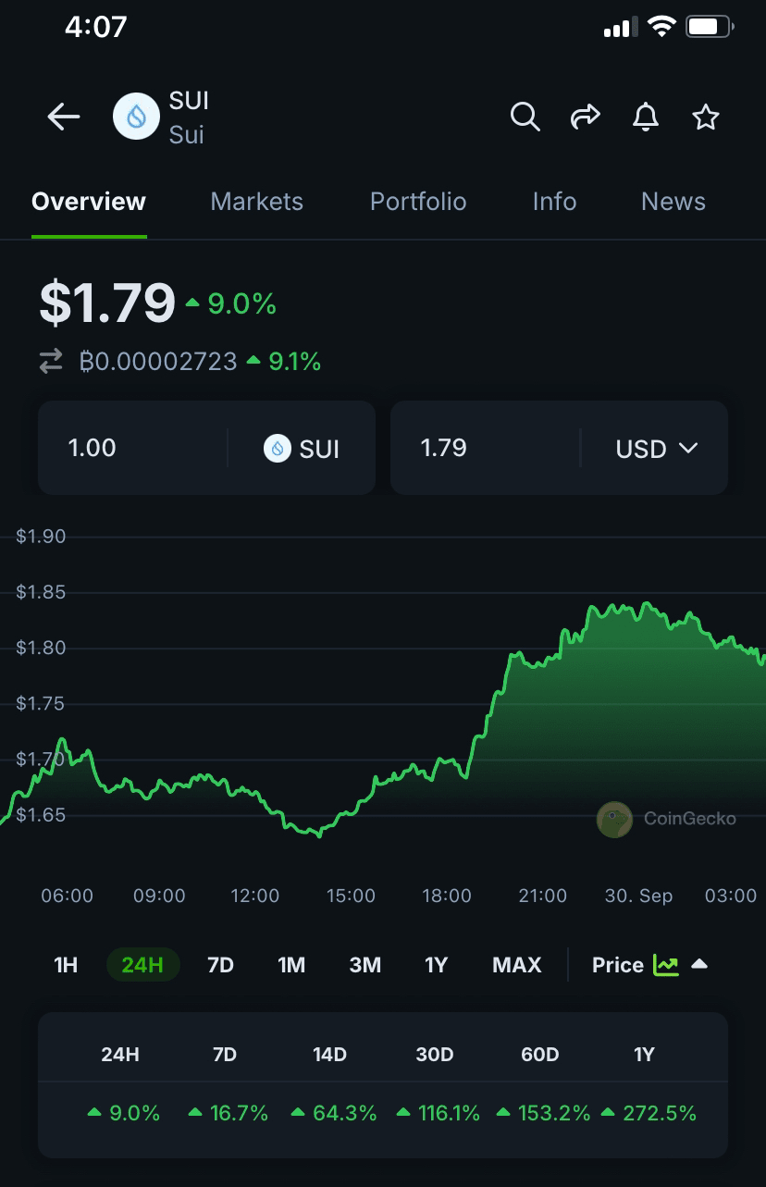Set a price alert via bell icon

point(646,117)
